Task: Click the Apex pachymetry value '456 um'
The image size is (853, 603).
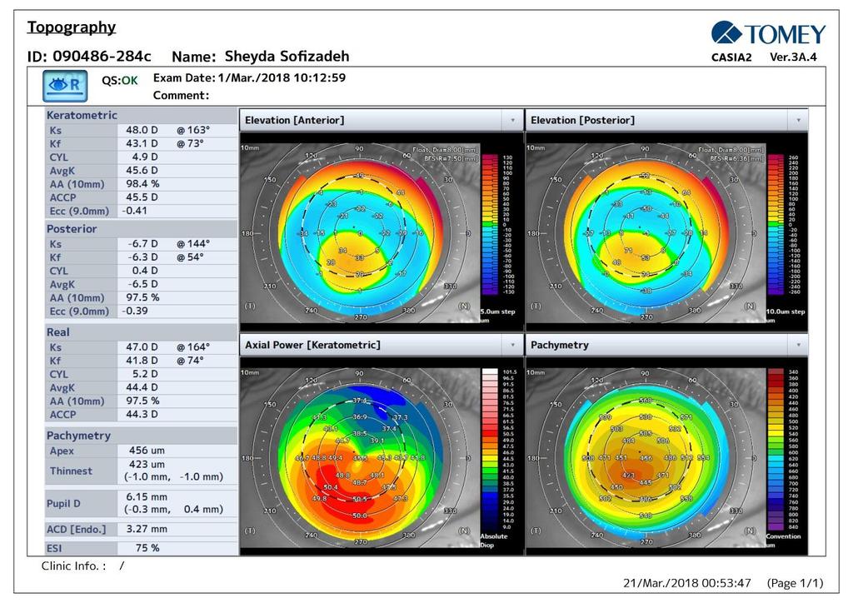Action: coord(147,451)
